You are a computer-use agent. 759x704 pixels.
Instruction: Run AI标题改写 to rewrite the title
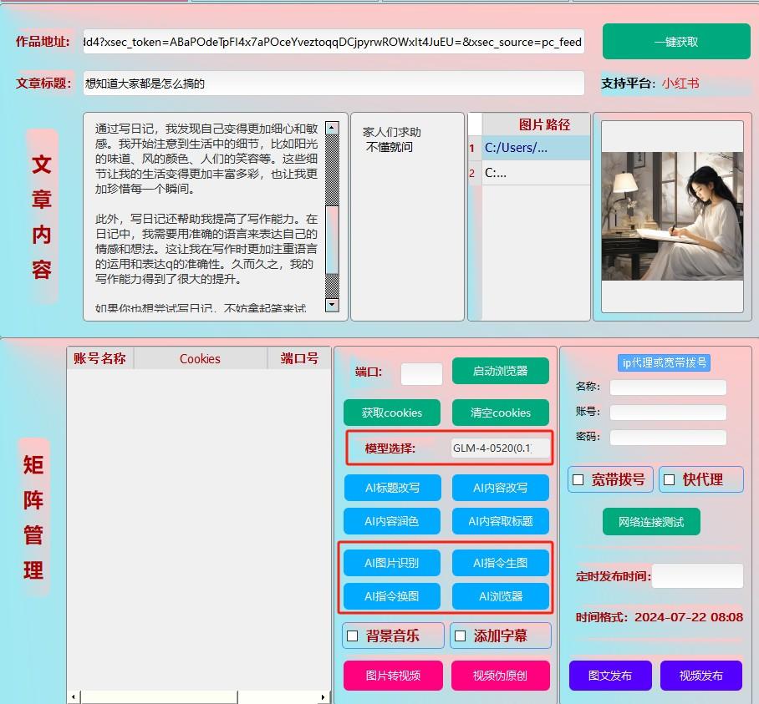[x=391, y=487]
